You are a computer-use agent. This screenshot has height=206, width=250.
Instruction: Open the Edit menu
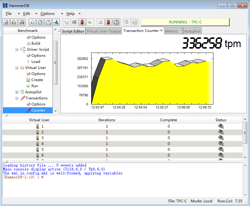[x=27, y=14]
